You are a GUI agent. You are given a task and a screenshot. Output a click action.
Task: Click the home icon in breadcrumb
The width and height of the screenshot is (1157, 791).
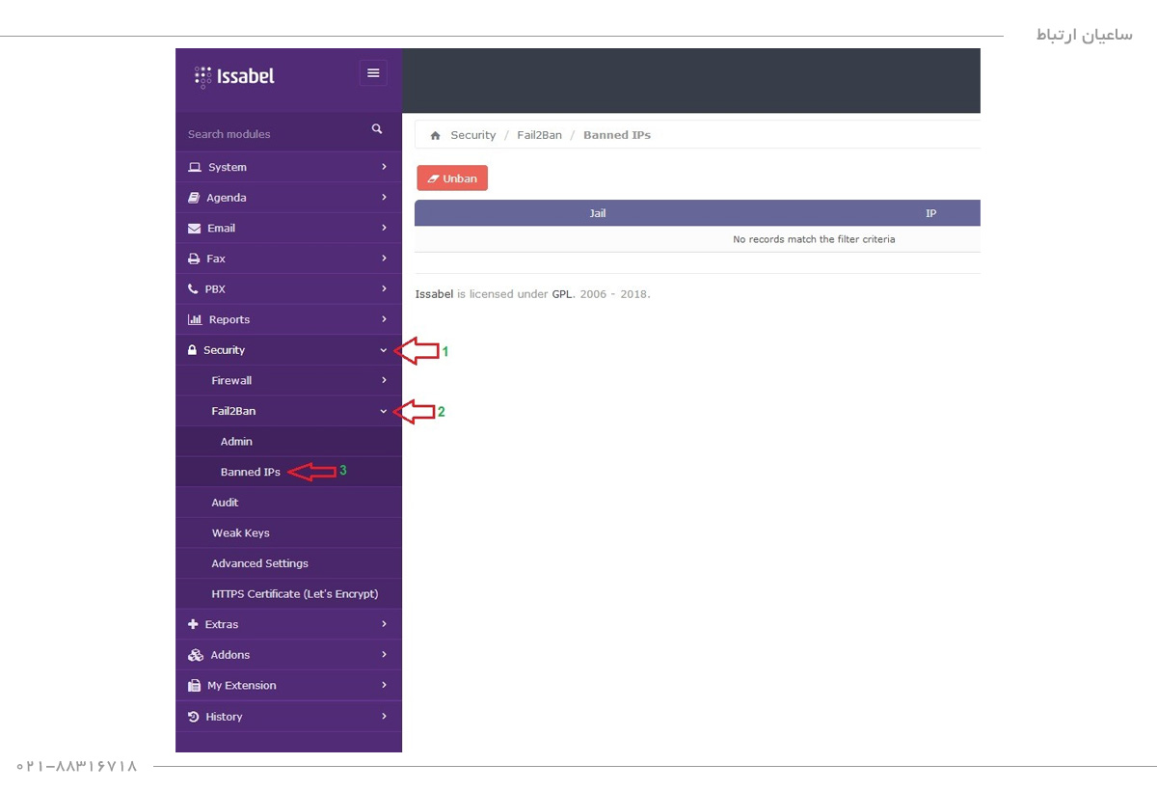[435, 136]
